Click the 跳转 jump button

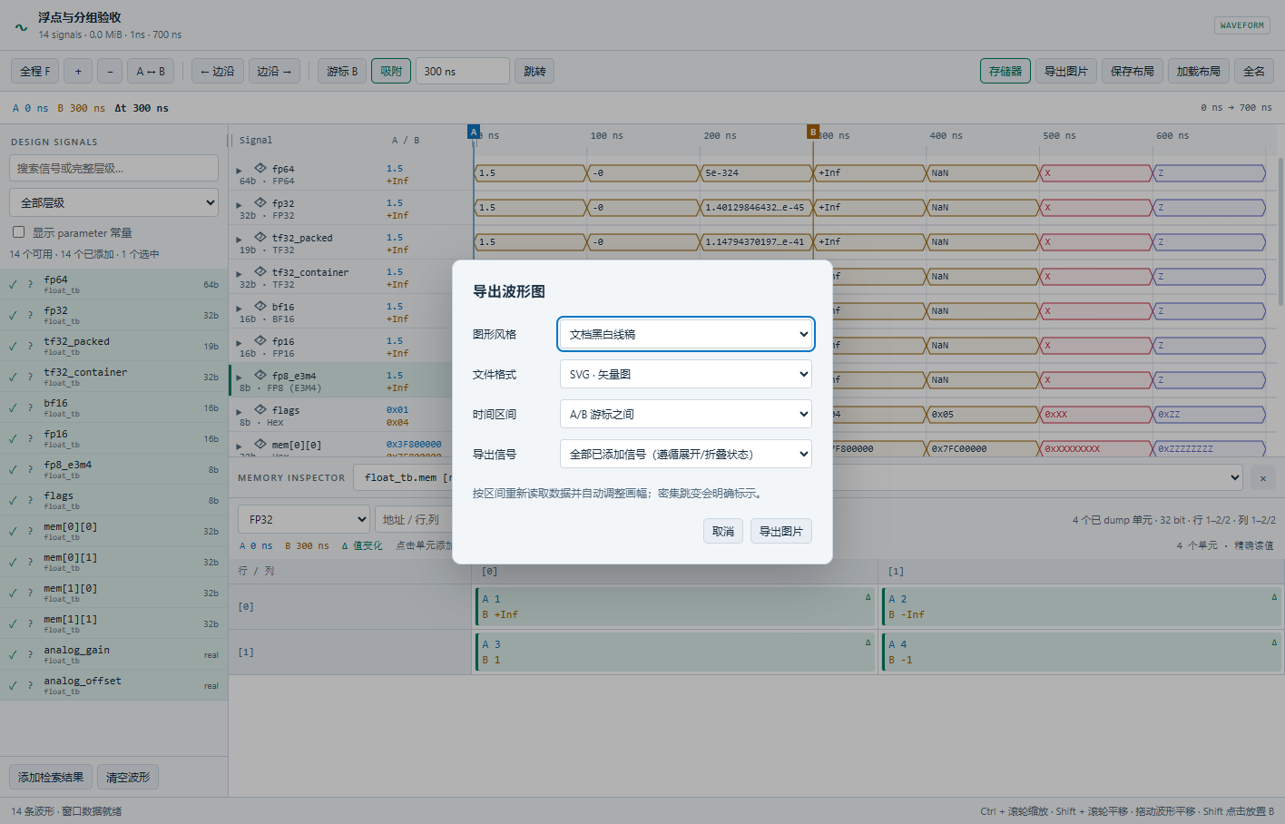[535, 71]
